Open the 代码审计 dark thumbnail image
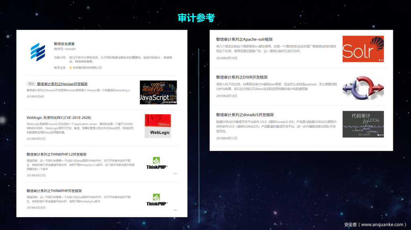The height and width of the screenshot is (230, 411). click(x=363, y=124)
